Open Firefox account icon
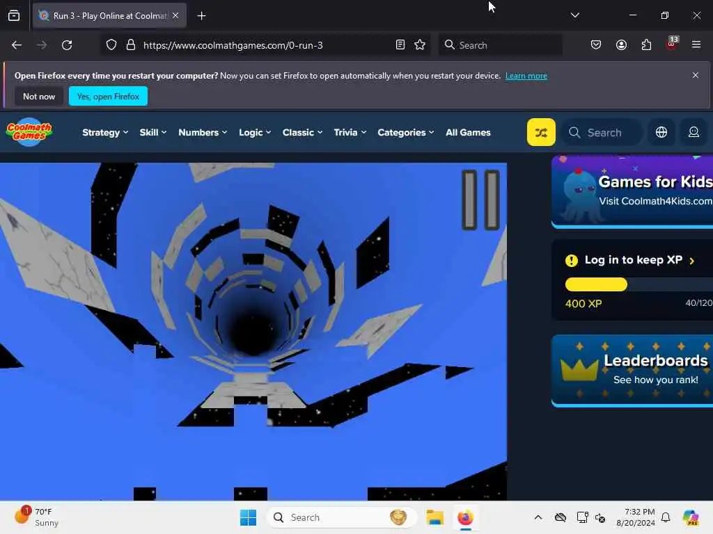 pos(621,45)
